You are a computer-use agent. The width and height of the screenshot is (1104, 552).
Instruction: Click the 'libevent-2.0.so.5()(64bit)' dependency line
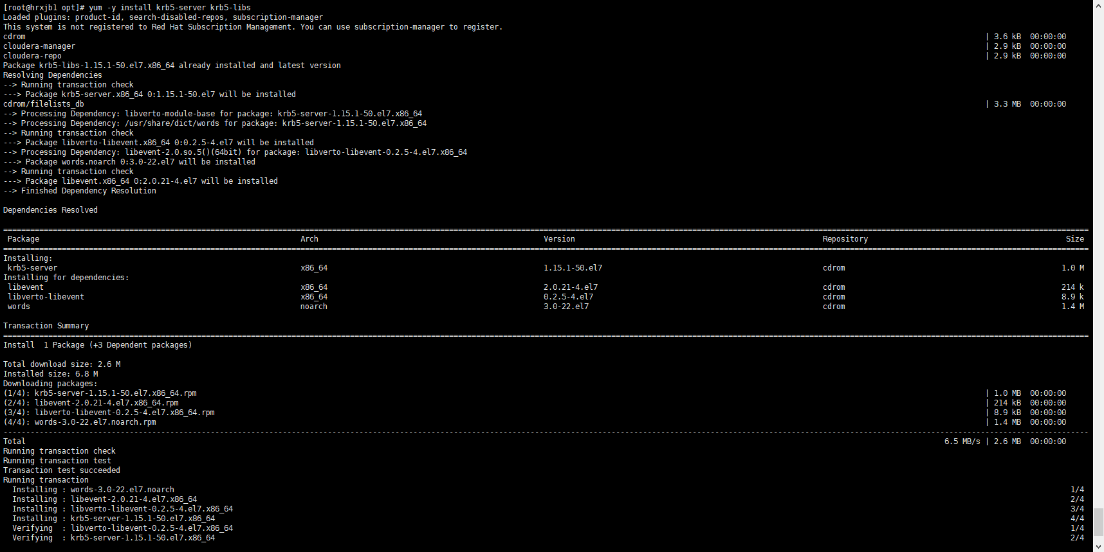[235, 152]
